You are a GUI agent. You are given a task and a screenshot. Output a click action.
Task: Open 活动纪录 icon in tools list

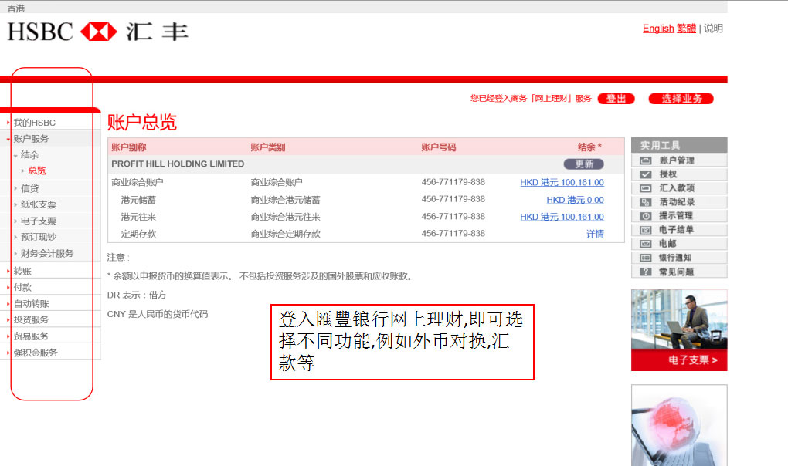(x=646, y=202)
